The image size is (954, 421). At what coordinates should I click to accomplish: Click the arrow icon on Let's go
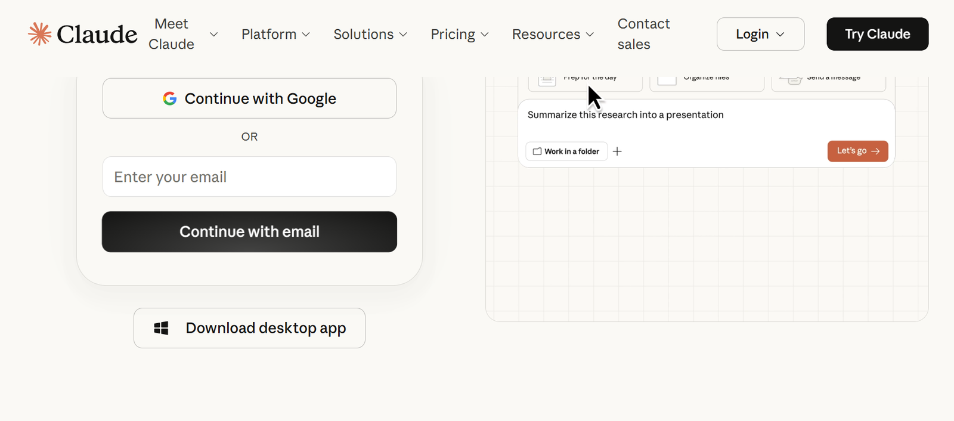point(875,151)
